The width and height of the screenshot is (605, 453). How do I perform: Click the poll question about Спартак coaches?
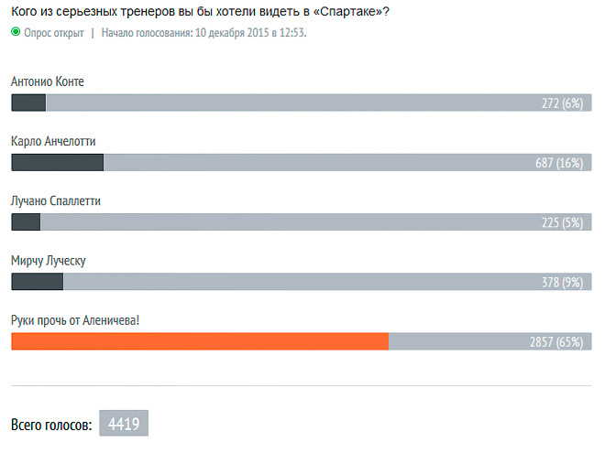pyautogui.click(x=200, y=11)
